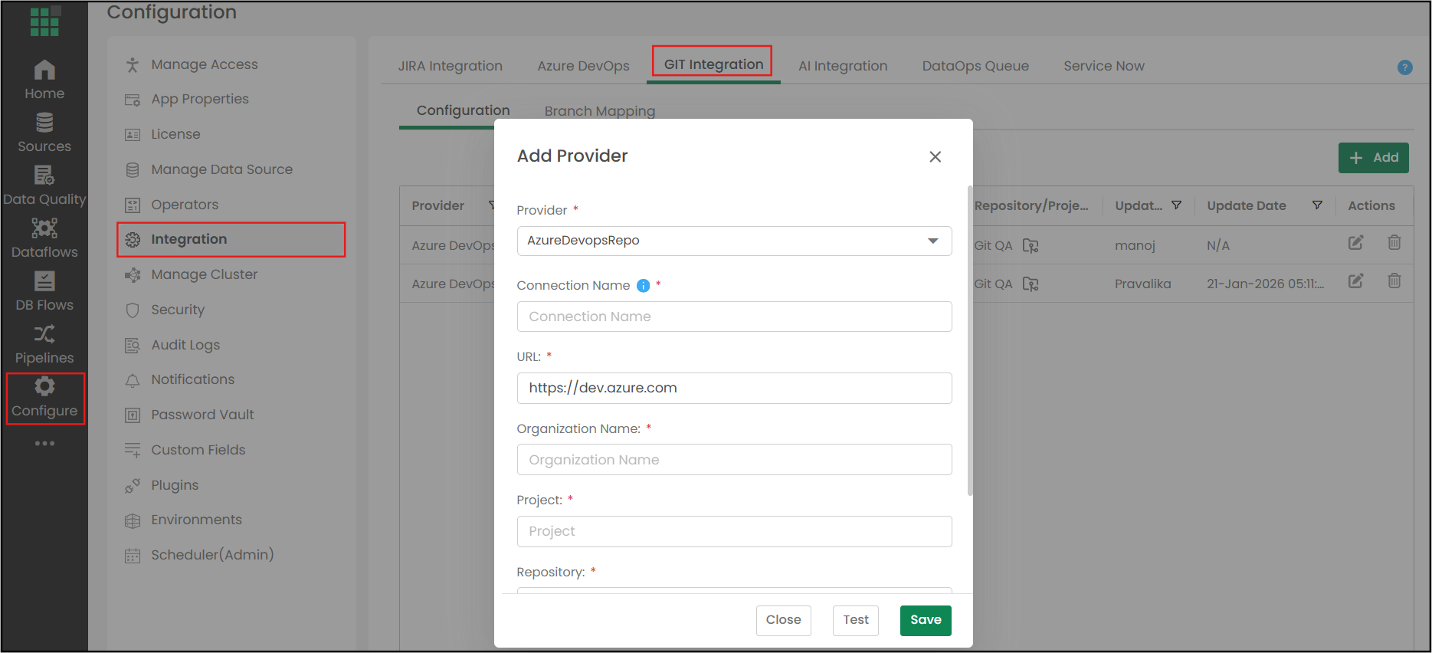This screenshot has height=653, width=1432.
Task: Edit the Pravalika provider row
Action: 1355,281
